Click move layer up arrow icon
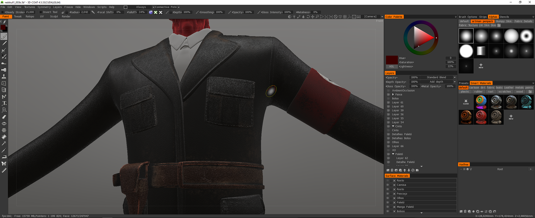The image size is (535, 218). pos(405,170)
